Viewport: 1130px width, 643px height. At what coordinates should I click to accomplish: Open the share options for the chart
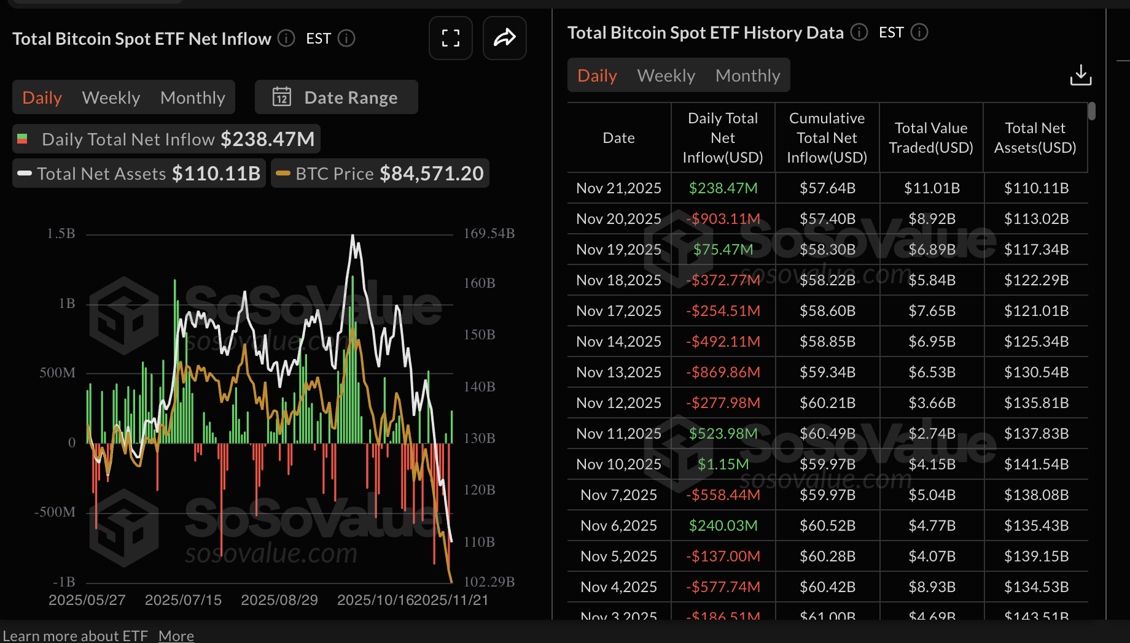click(x=504, y=38)
